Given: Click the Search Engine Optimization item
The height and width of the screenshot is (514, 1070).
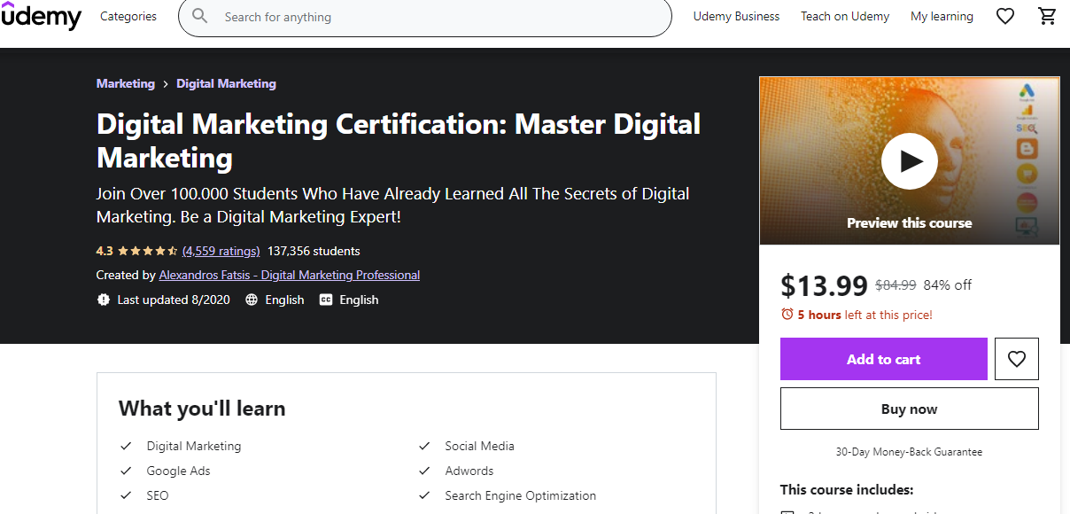Looking at the screenshot, I should tap(521, 495).
